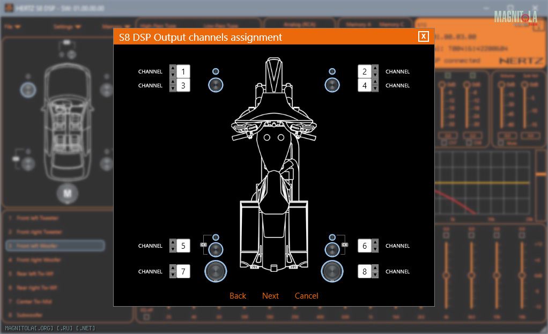
Task: Decrease channel 1 with its down arrow
Action: coord(173,75)
